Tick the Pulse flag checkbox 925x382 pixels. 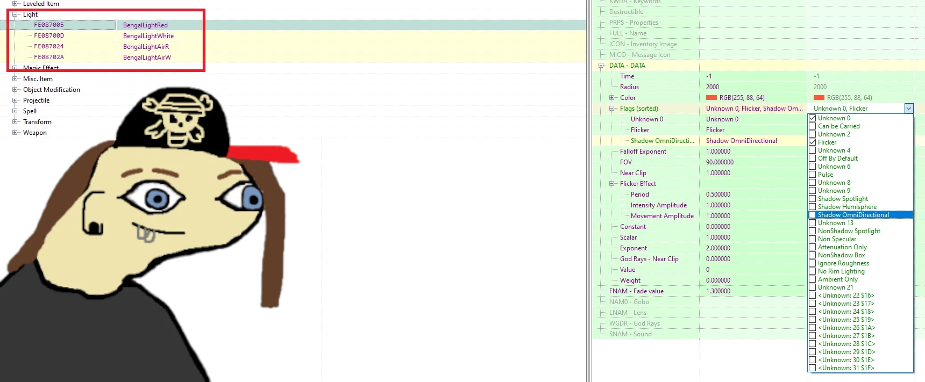[x=813, y=175]
